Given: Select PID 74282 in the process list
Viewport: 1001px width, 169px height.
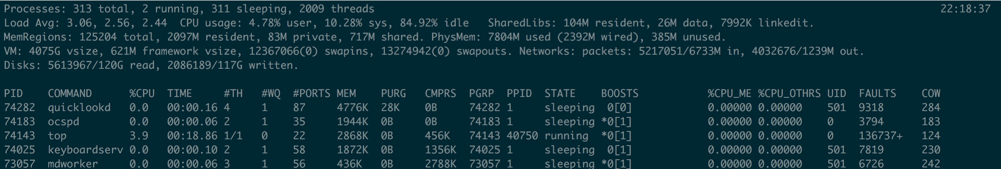Looking at the screenshot, I should tap(19, 108).
